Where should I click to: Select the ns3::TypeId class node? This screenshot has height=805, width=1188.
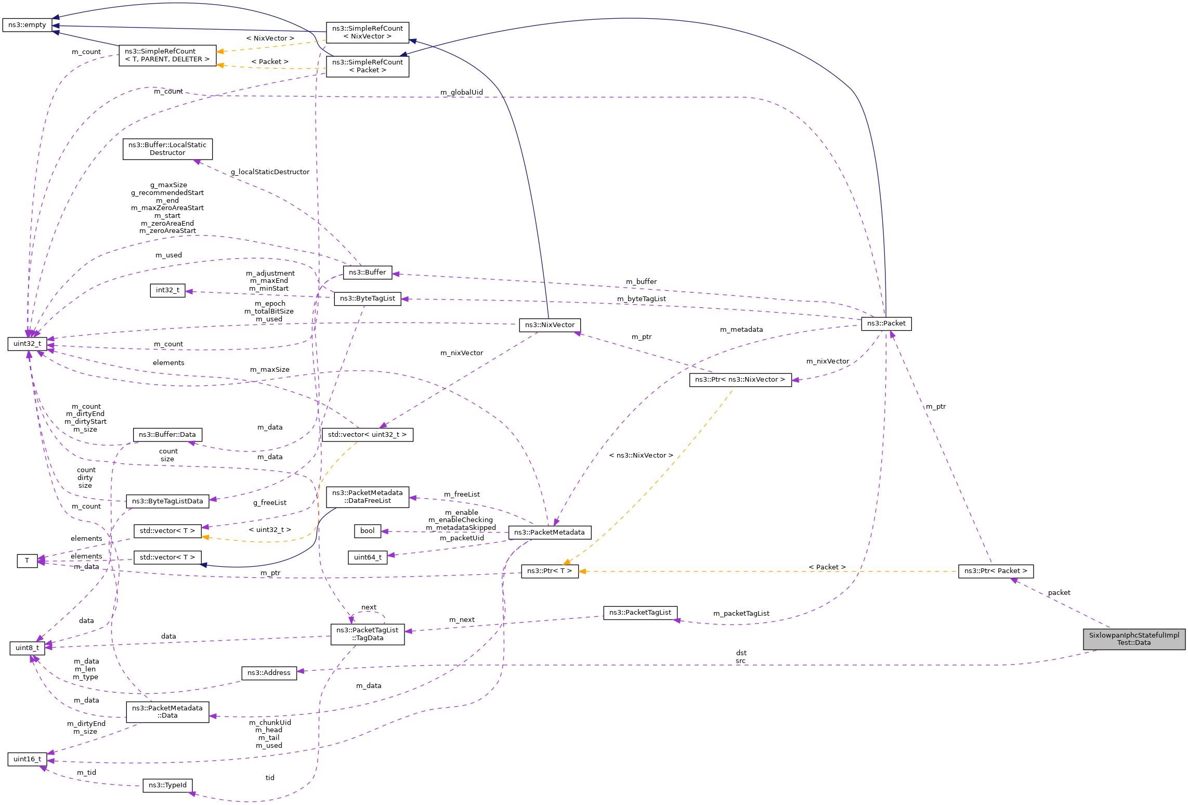[x=167, y=785]
